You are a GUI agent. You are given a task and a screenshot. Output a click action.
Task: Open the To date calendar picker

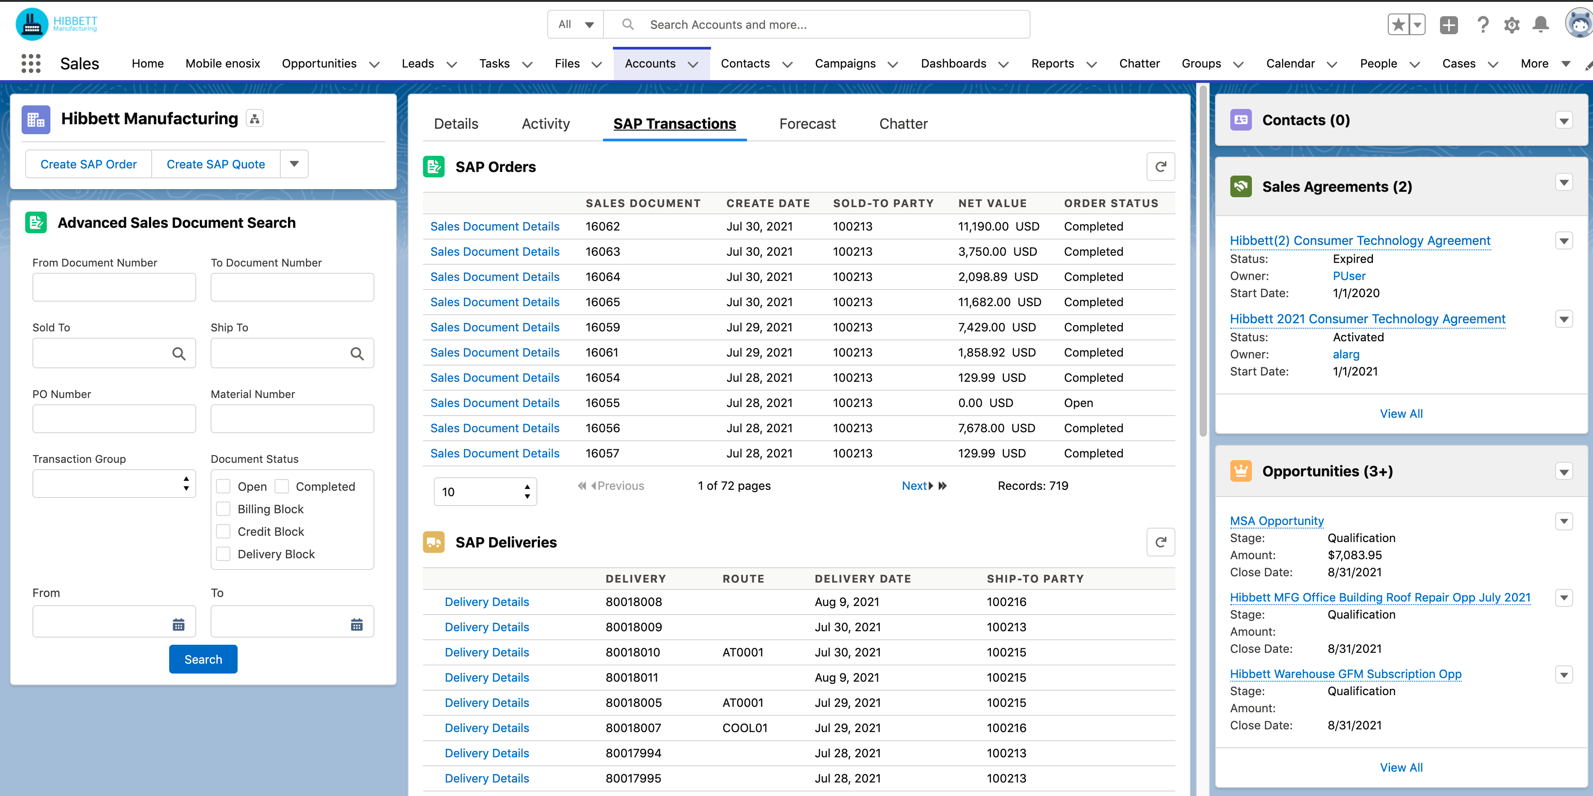pyautogui.click(x=357, y=624)
